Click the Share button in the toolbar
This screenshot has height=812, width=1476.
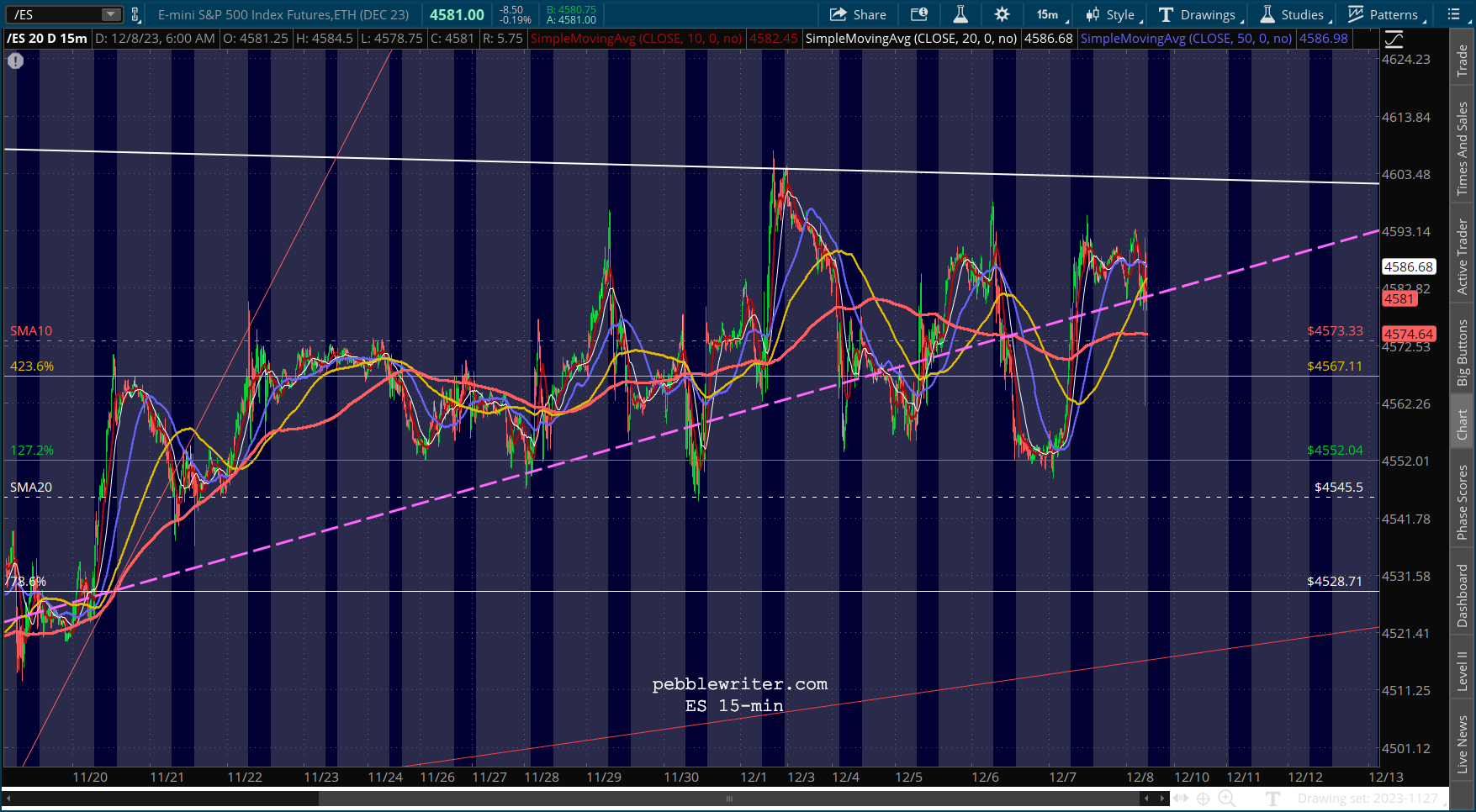[x=858, y=14]
